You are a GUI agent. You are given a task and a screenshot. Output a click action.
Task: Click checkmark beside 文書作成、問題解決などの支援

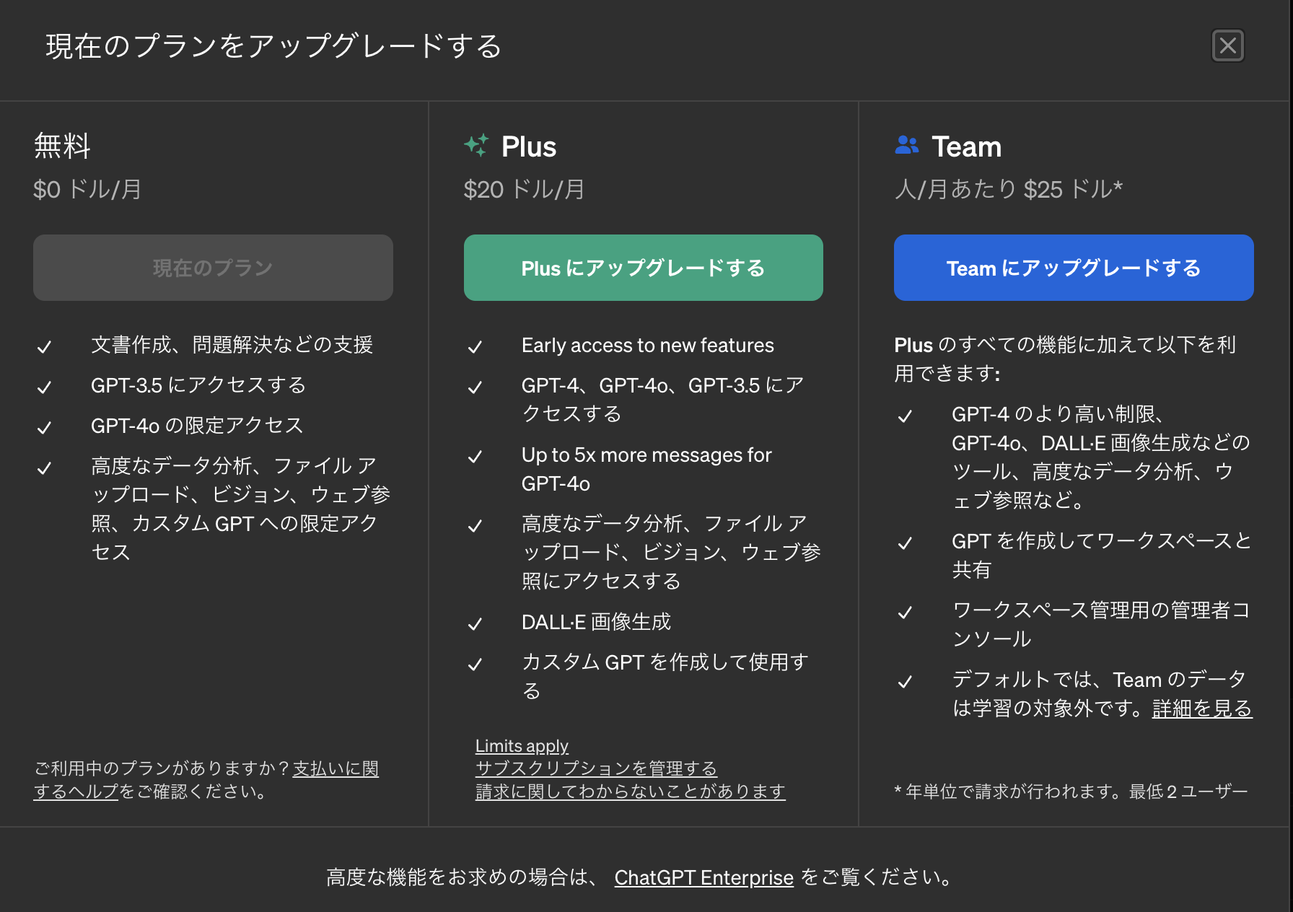click(x=44, y=347)
